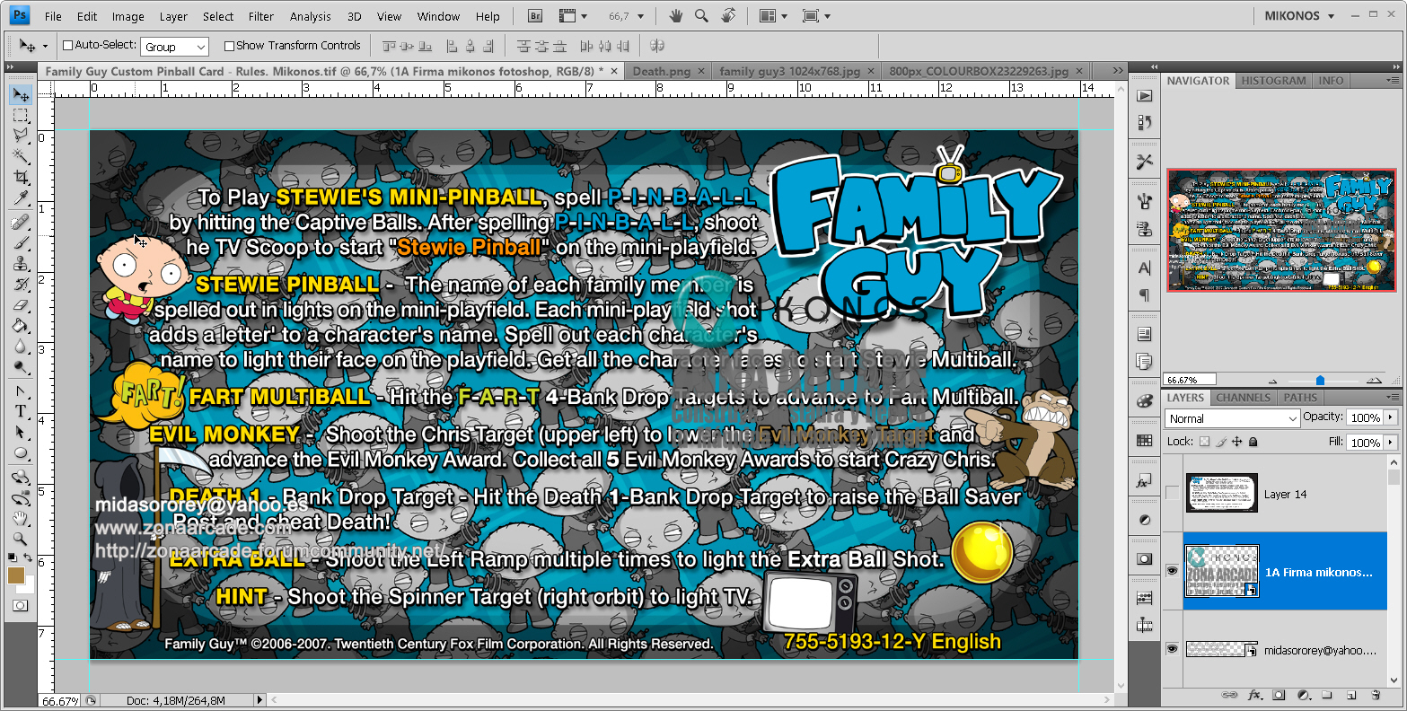
Task: Select the Rectangular Marquee tool
Action: 21,116
